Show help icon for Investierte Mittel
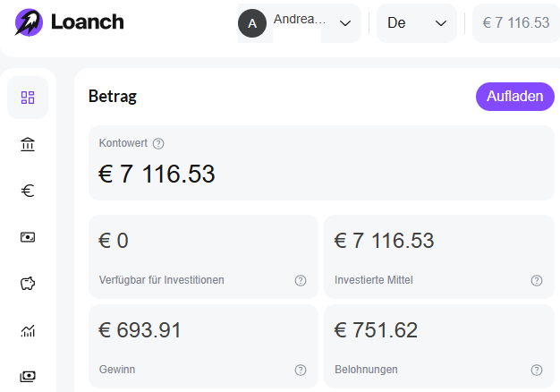 tap(537, 280)
